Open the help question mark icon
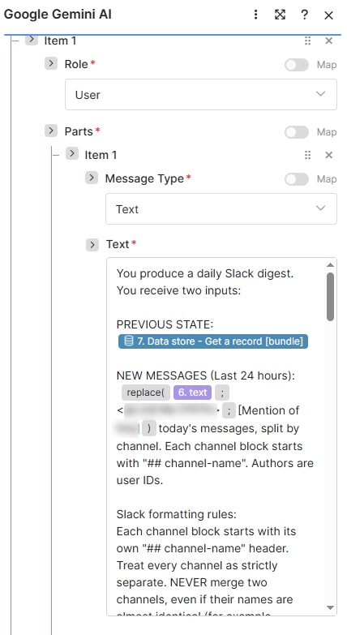The width and height of the screenshot is (347, 635). click(305, 15)
